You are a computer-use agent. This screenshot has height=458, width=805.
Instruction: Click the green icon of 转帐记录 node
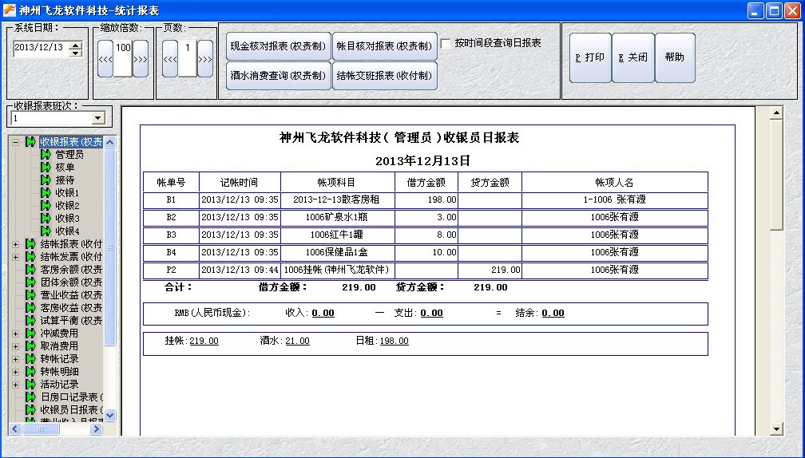point(31,359)
